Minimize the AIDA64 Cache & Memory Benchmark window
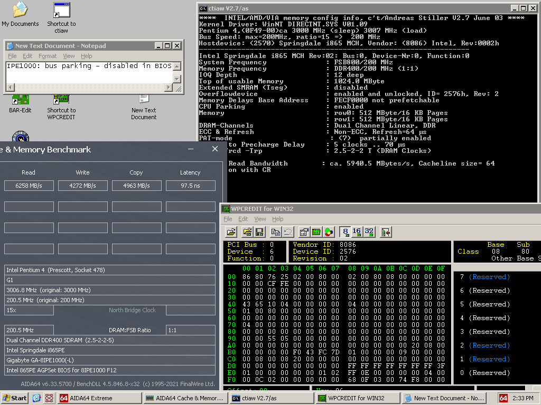The height and width of the screenshot is (405, 541). point(191,149)
